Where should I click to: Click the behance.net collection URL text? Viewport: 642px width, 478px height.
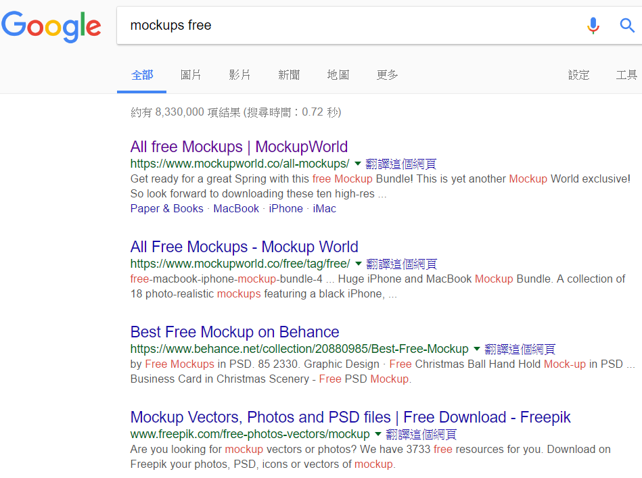click(299, 349)
